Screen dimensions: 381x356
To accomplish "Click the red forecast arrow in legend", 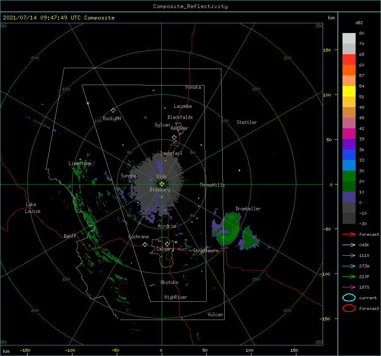I will 349,234.
